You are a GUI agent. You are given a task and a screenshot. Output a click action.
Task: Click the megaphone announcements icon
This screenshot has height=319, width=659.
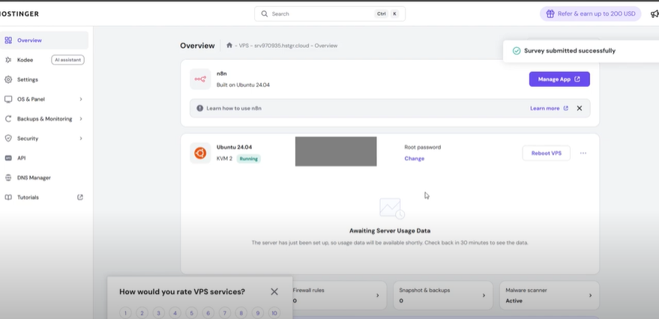coord(655,14)
